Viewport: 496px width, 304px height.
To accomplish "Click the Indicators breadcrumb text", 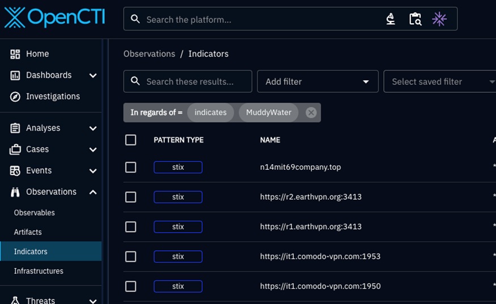I will tap(208, 54).
